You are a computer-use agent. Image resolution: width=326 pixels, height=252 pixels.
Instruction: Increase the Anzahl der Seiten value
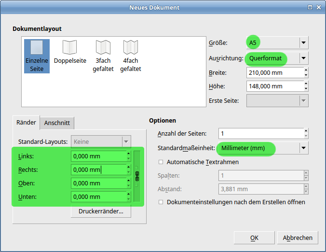pyautogui.click(x=306, y=131)
